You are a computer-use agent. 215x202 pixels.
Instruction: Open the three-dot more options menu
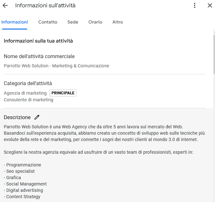click(195, 5)
